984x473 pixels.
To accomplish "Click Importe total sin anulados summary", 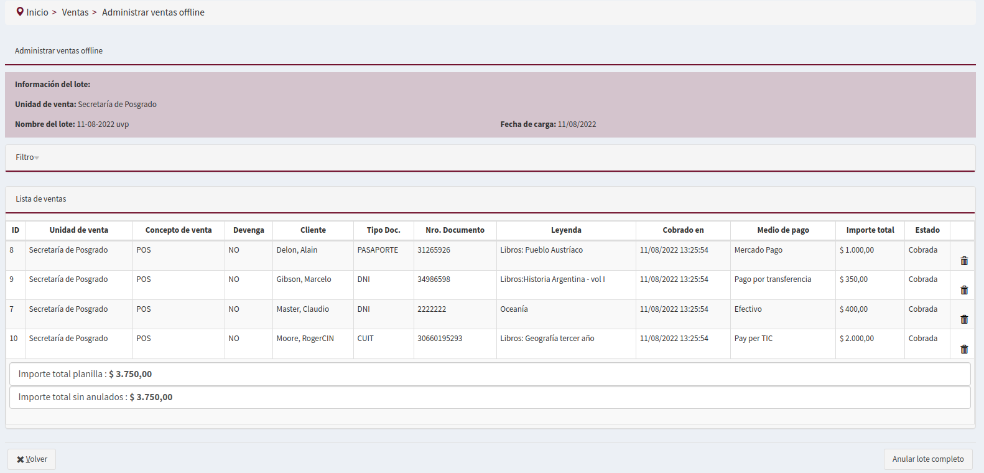I will (x=490, y=397).
